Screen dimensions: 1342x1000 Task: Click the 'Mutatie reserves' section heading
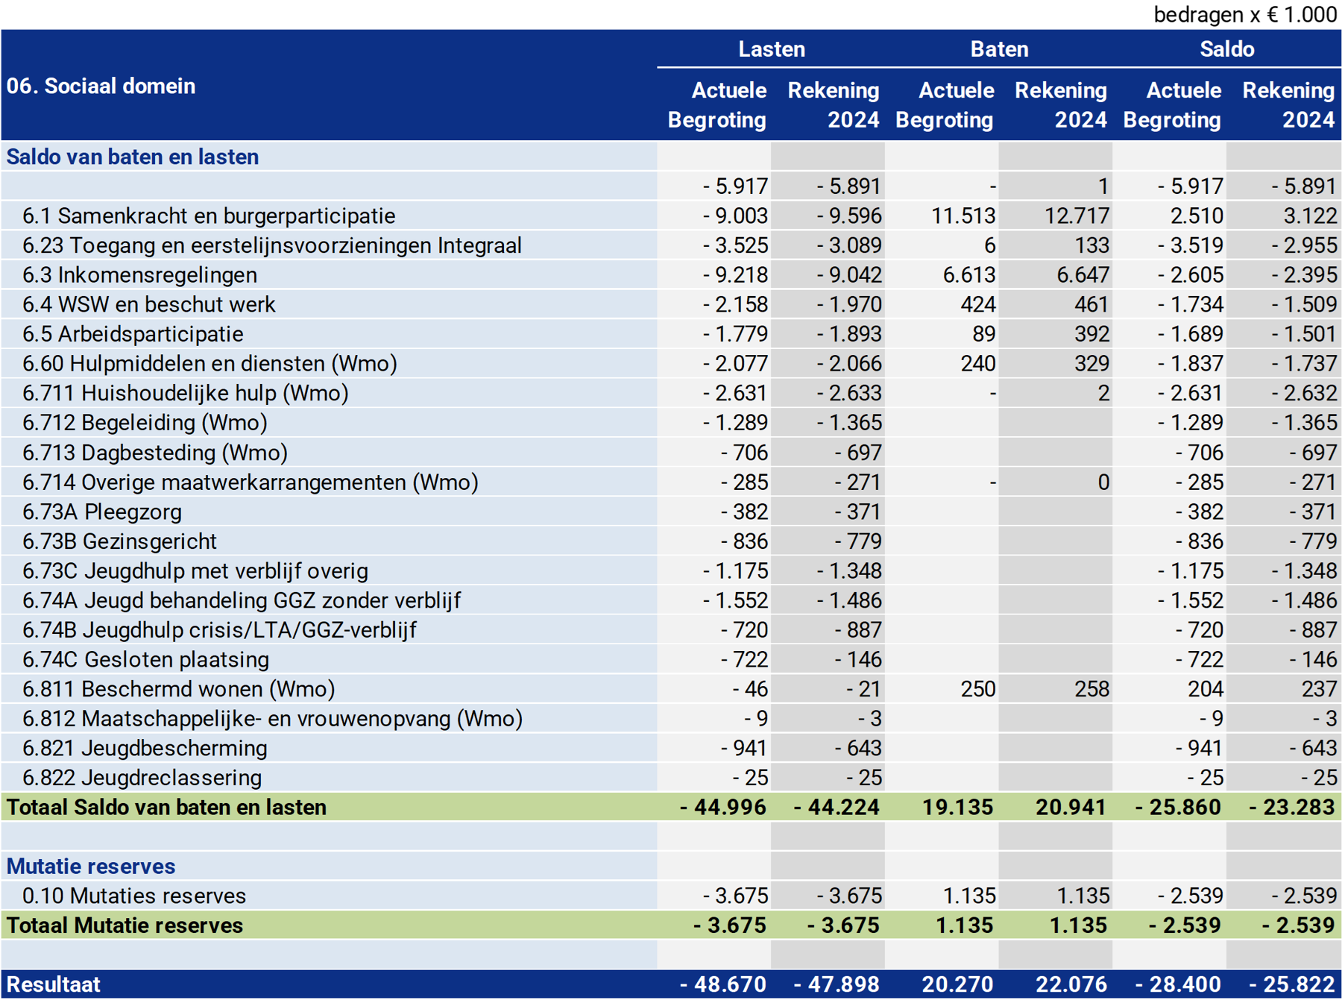click(x=91, y=867)
